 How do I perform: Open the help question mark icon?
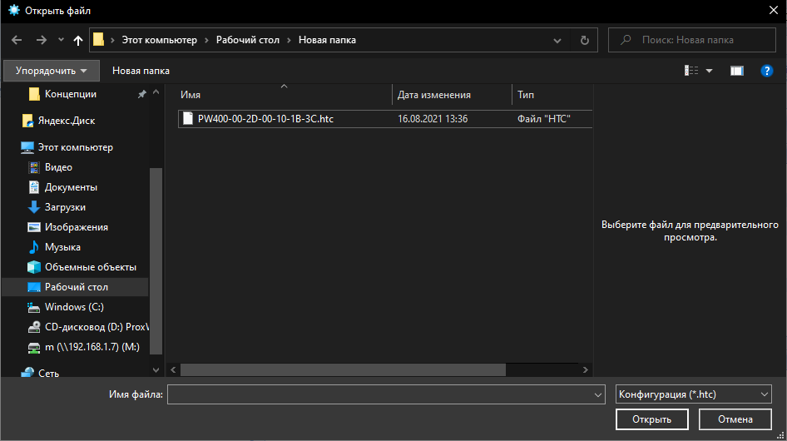pos(767,71)
